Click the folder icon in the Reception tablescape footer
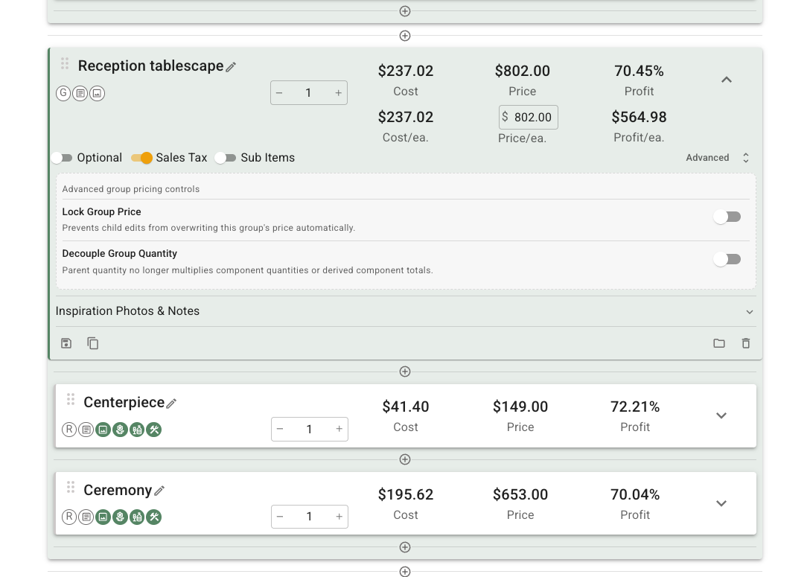Image resolution: width=810 pixels, height=577 pixels. [719, 343]
